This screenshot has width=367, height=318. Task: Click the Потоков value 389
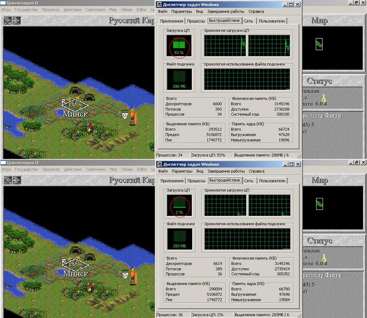click(219, 269)
